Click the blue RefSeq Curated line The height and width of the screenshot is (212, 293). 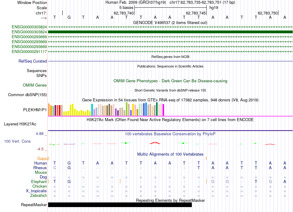(x=170, y=61)
